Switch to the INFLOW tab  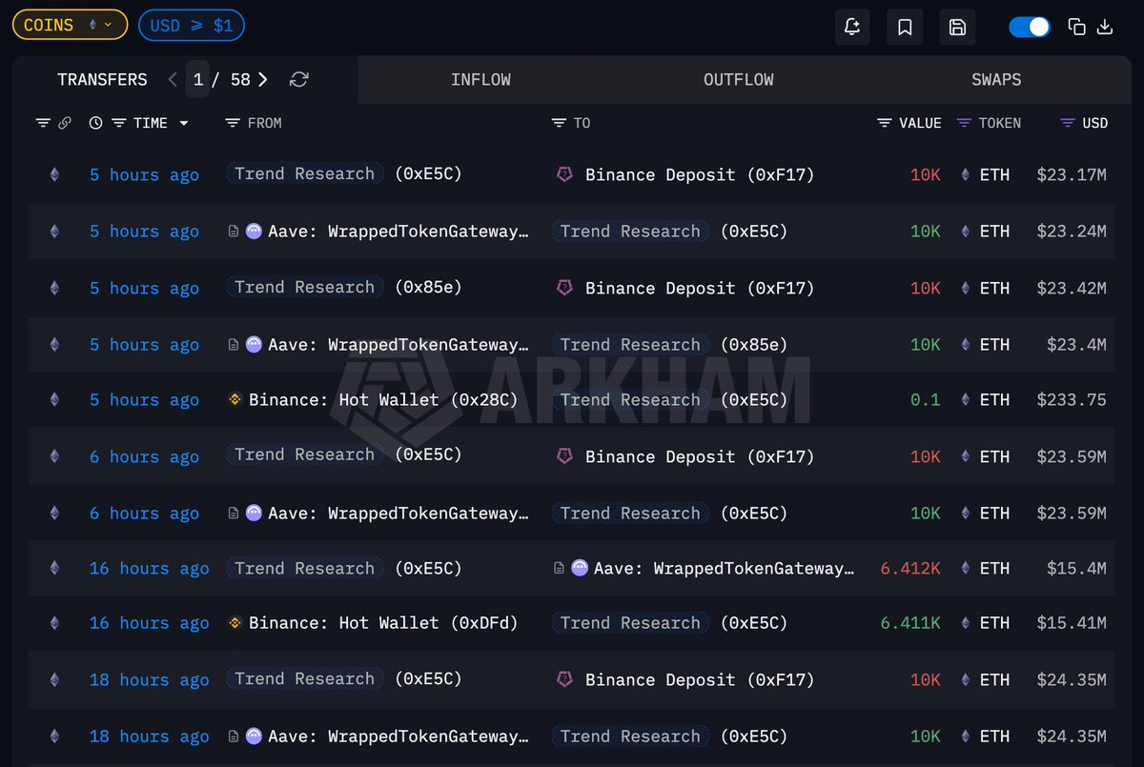click(x=480, y=80)
